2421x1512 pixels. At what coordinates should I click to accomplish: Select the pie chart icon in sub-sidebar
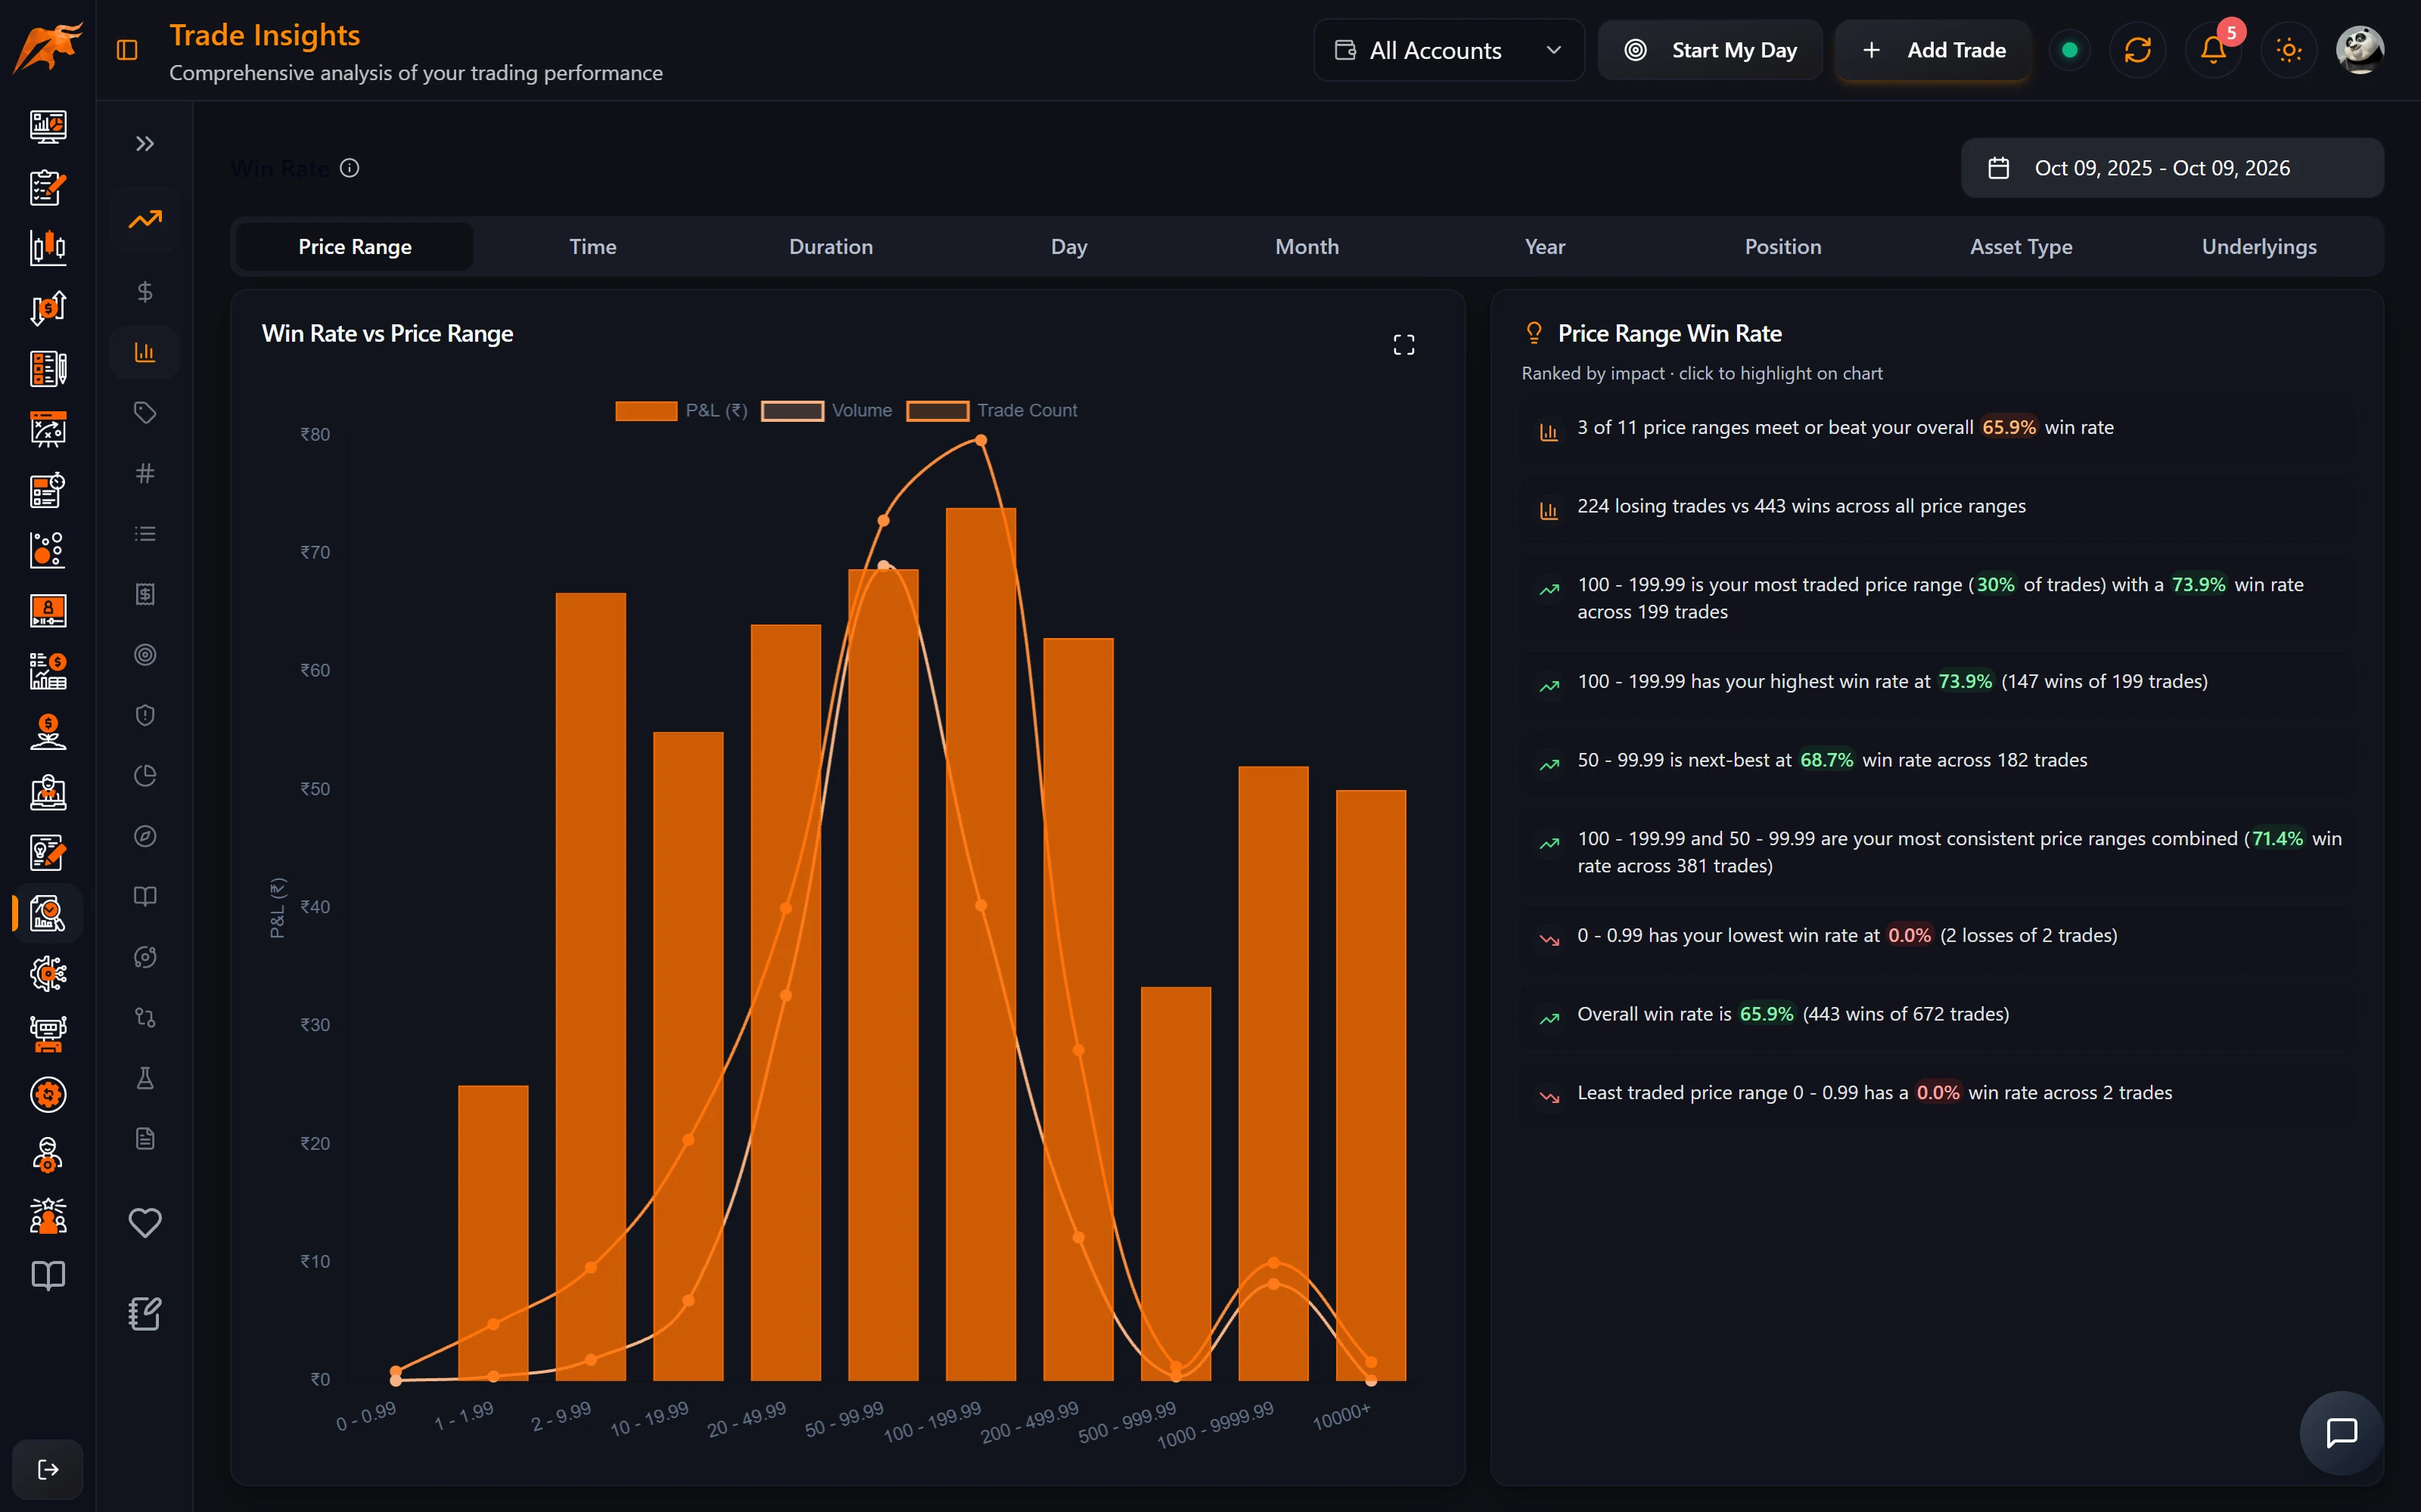coord(145,776)
